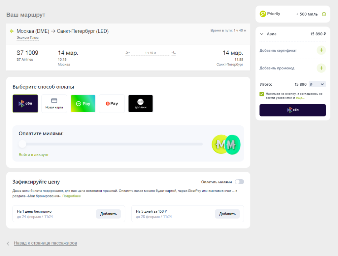Select the green SberPay payment tile
Screen dimensions: 338x256
83,104
